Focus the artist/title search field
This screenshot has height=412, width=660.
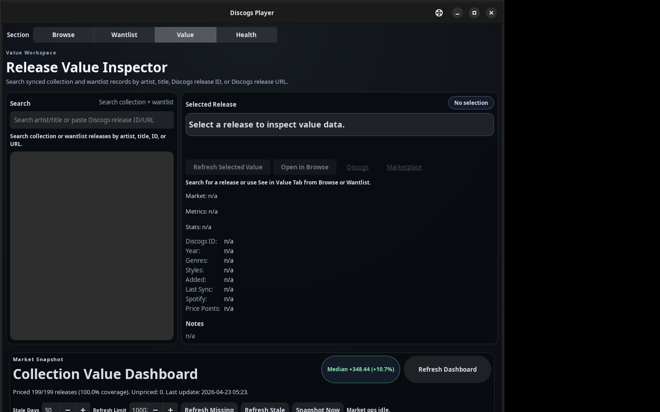click(92, 120)
